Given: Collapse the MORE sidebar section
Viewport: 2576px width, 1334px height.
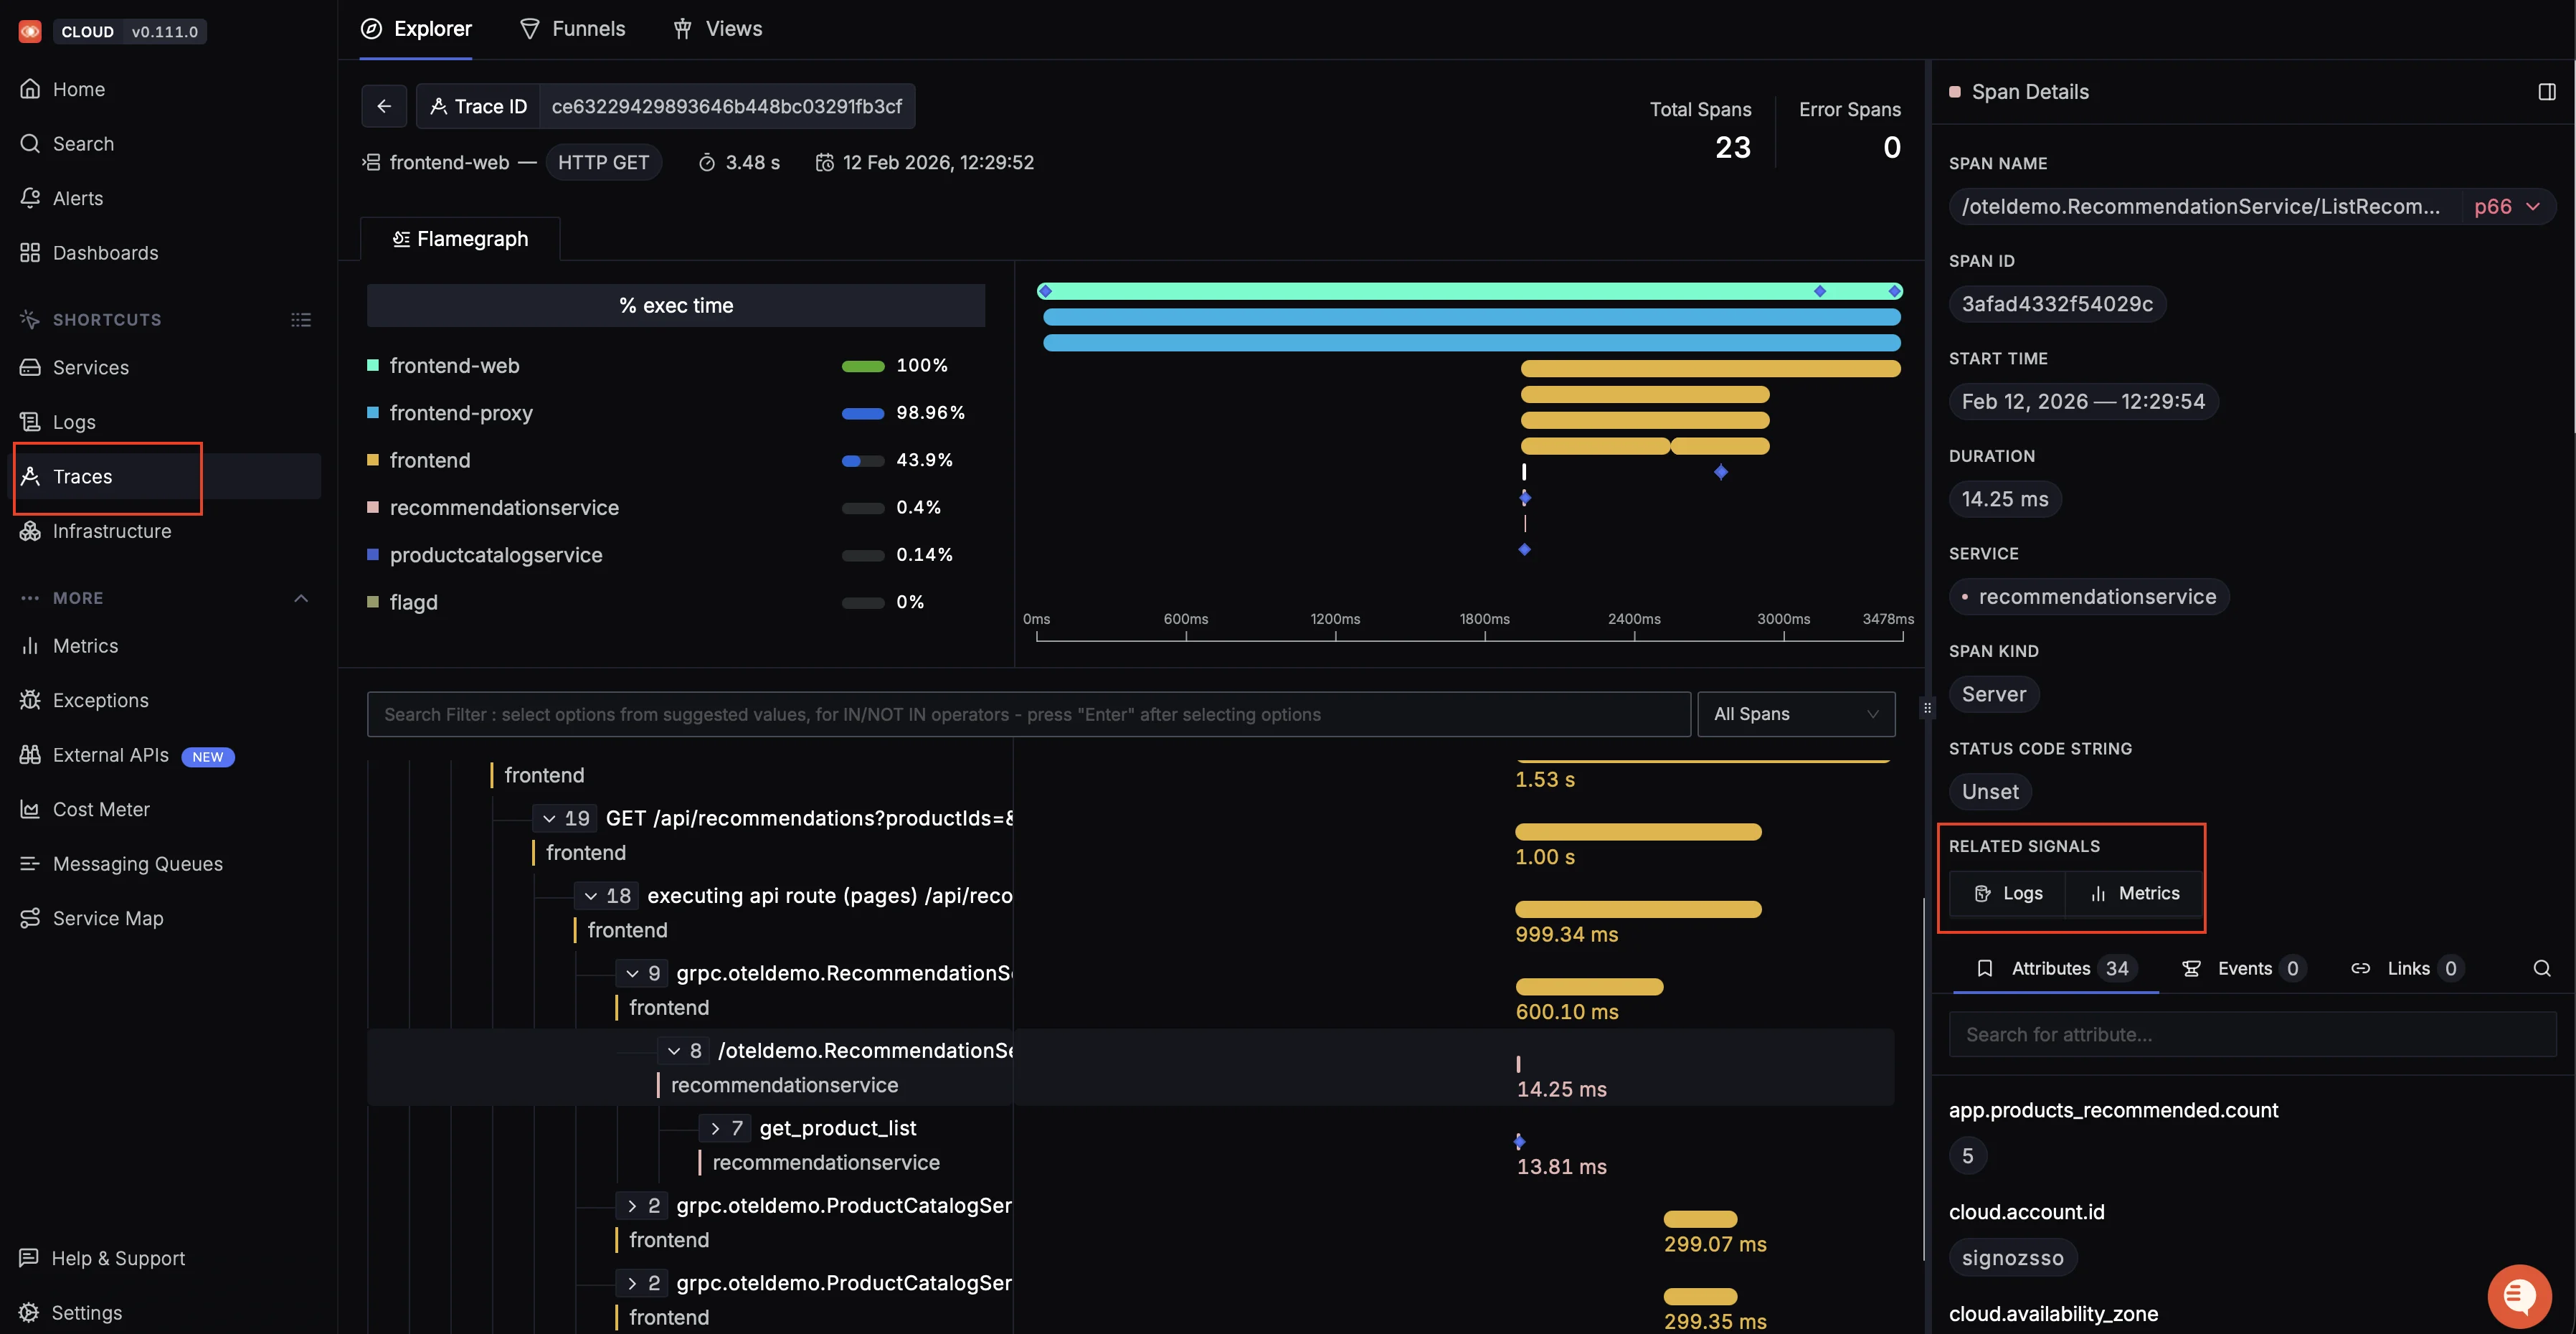Looking at the screenshot, I should click(300, 597).
